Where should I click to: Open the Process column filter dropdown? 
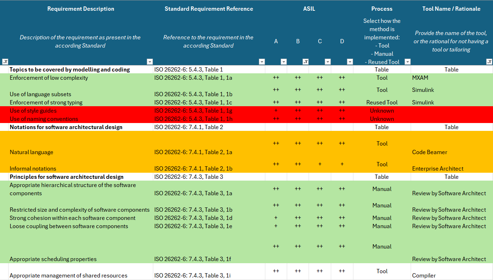coord(407,62)
